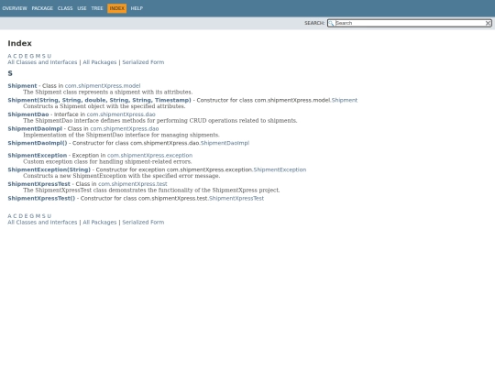The width and height of the screenshot is (495, 371).
Task: Jump to bottom index letter M
Action: coord(38,216)
